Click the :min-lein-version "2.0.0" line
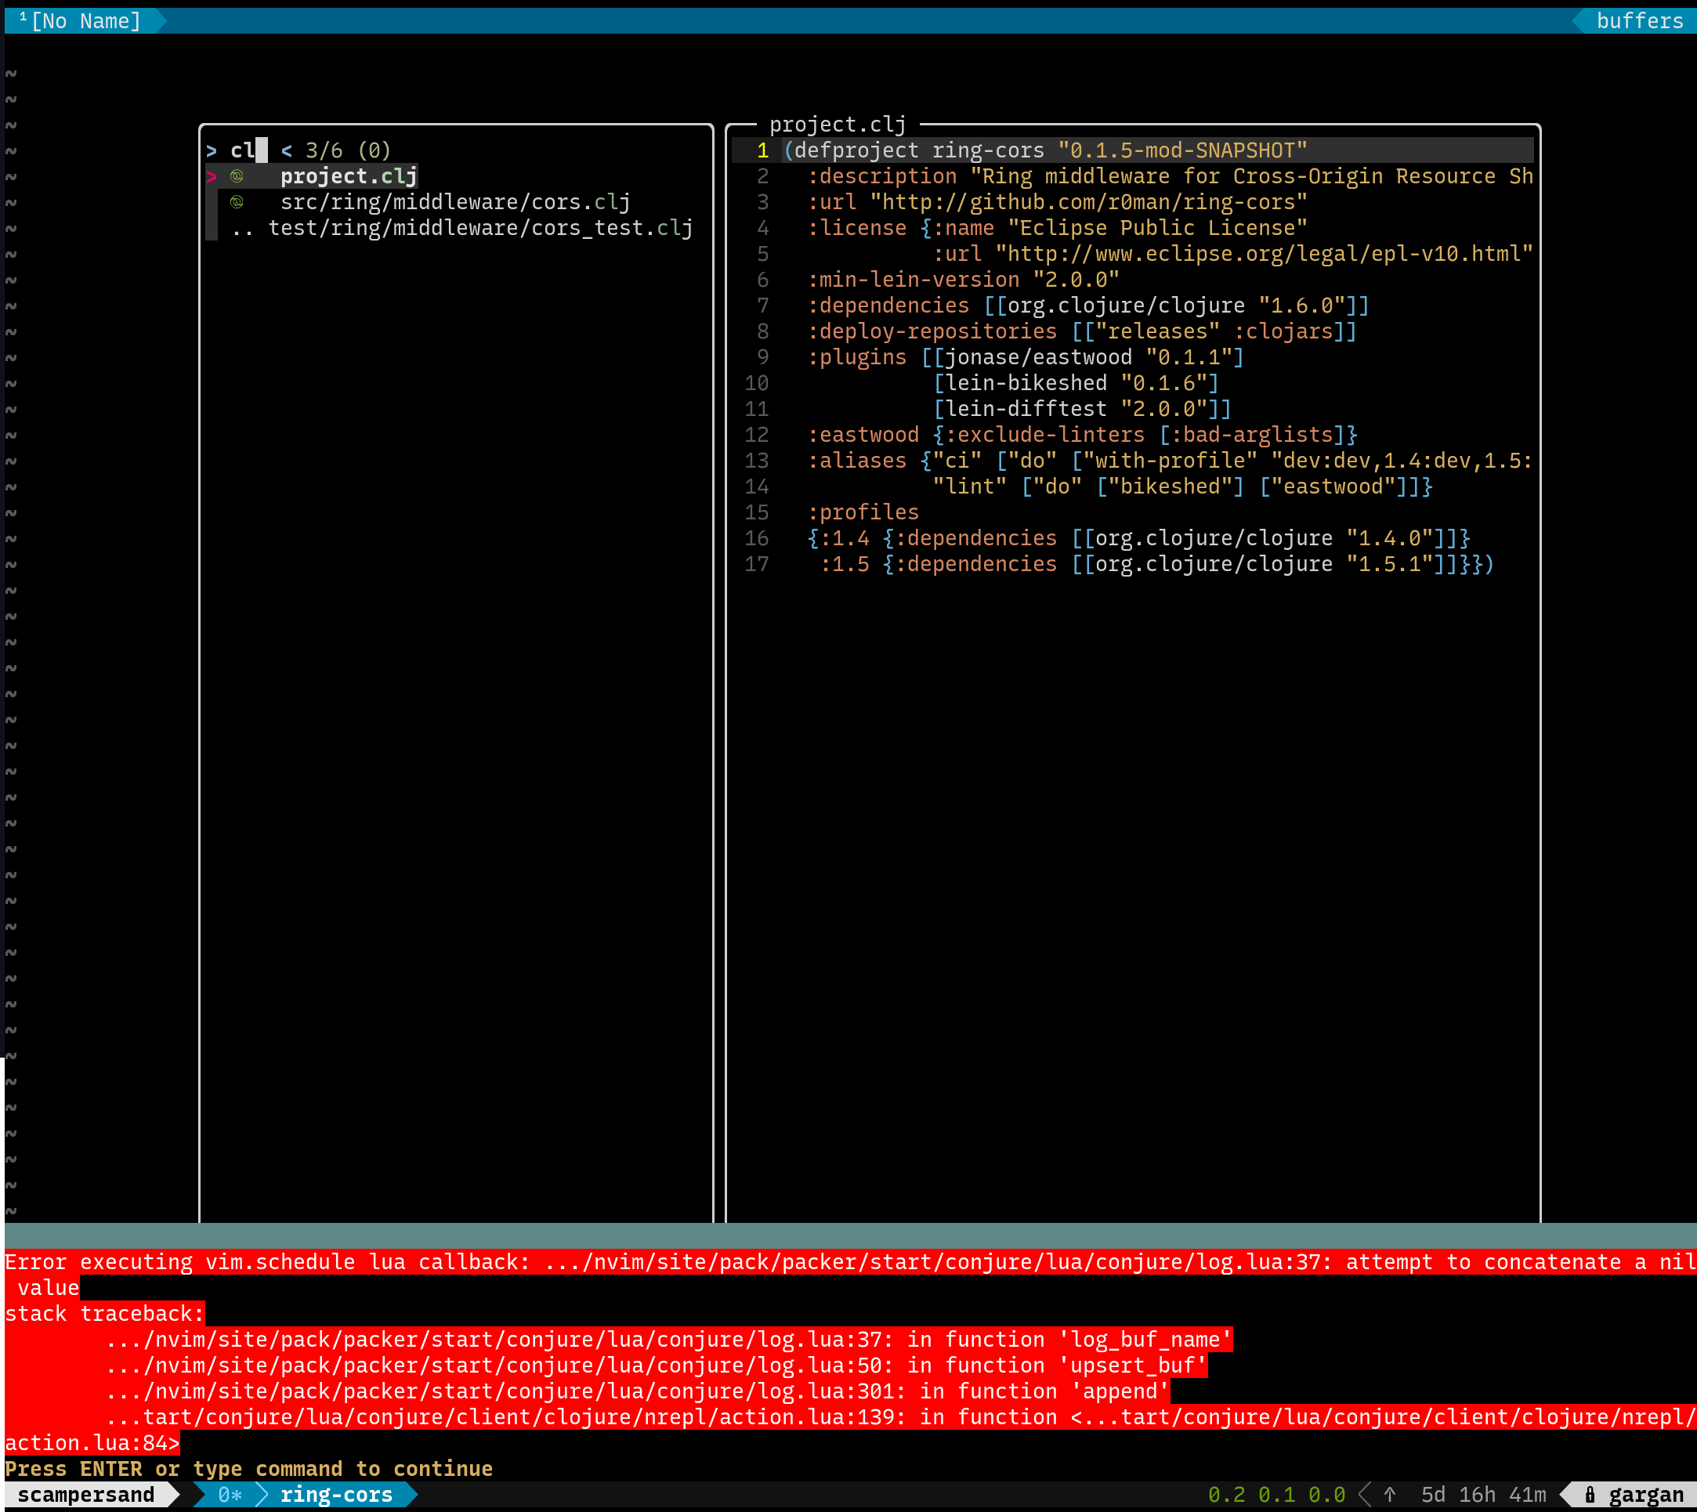Viewport: 1697px width, 1512px height. coord(964,280)
